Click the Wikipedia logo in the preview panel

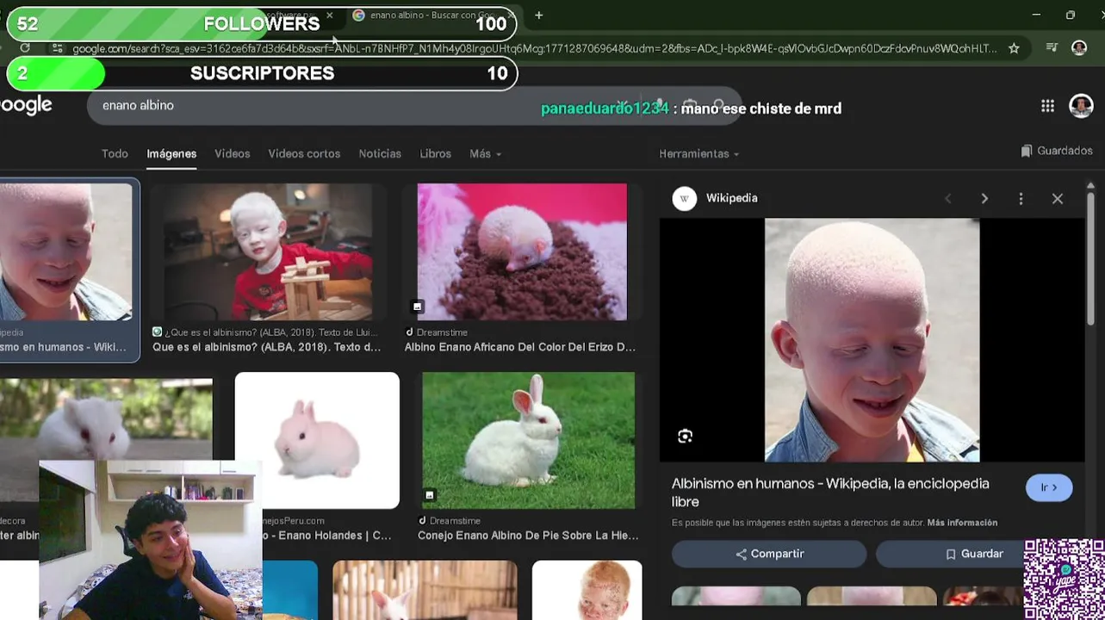(685, 198)
